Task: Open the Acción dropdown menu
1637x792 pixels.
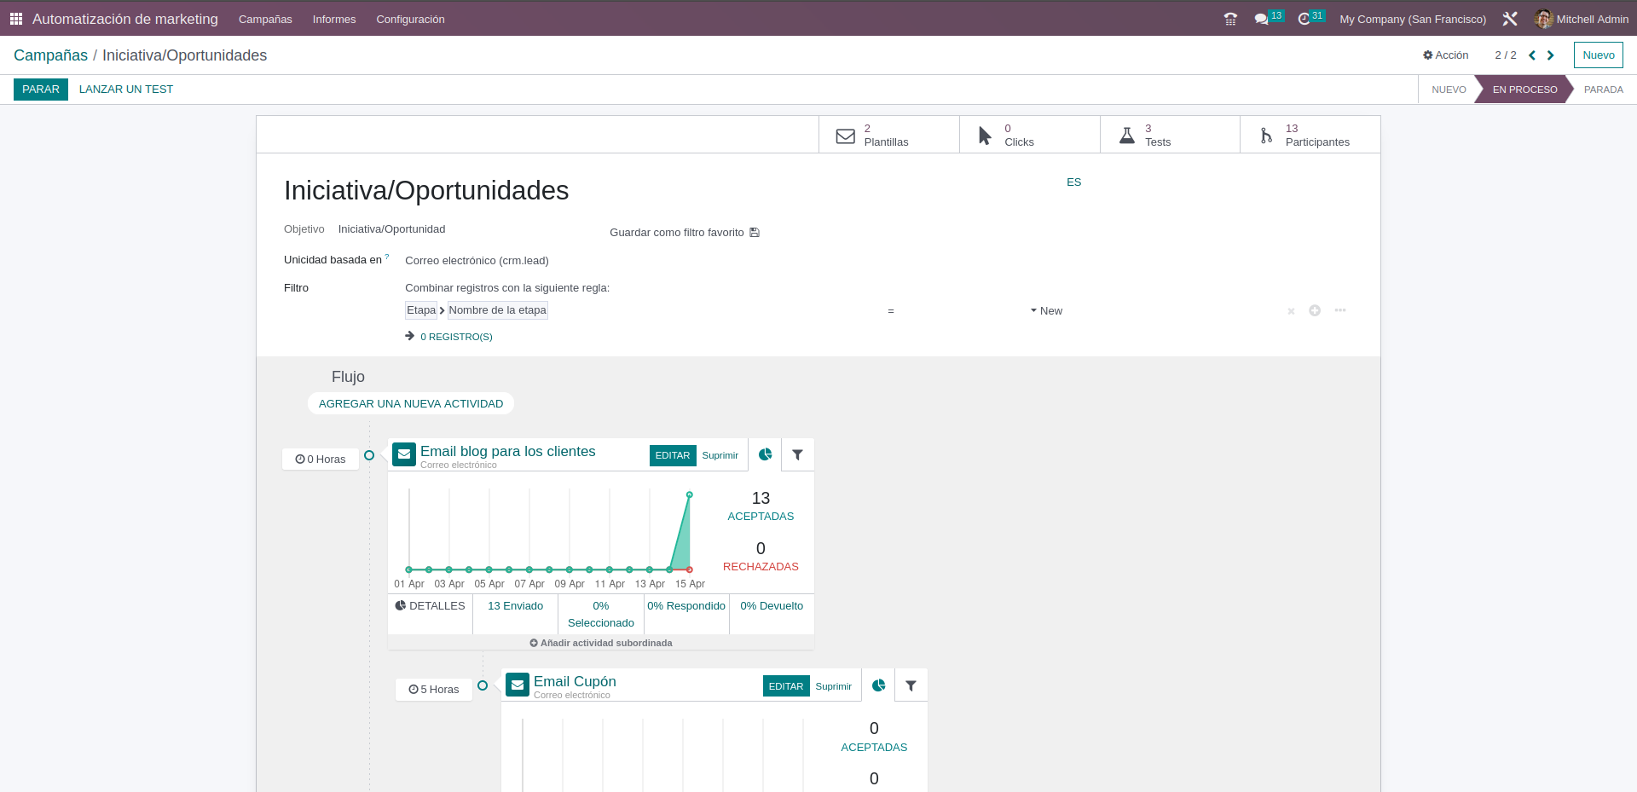Action: pyautogui.click(x=1446, y=55)
